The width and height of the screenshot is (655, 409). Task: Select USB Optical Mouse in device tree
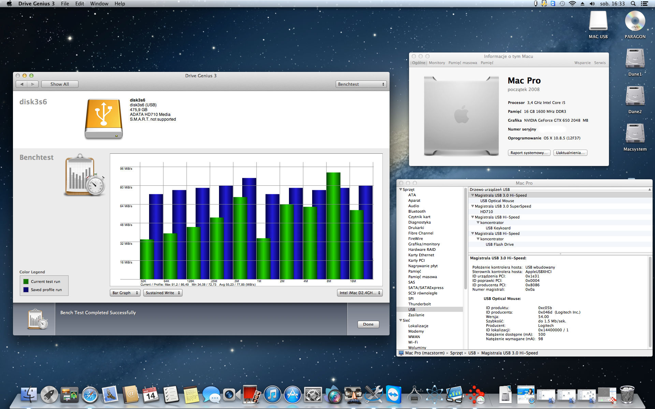(497, 201)
